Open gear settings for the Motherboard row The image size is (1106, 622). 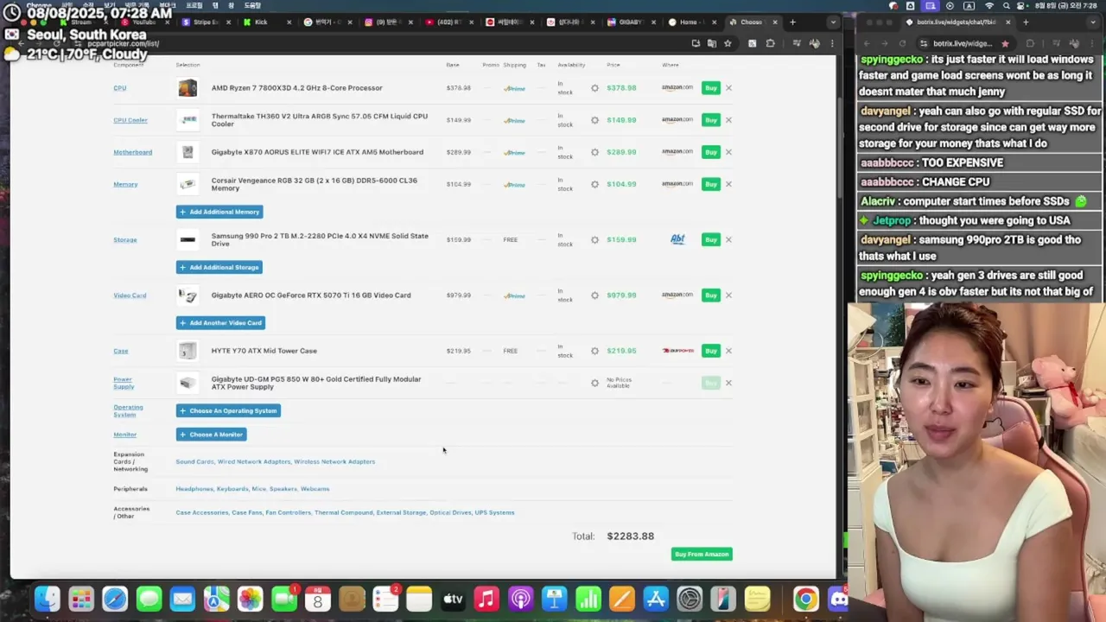[594, 152]
